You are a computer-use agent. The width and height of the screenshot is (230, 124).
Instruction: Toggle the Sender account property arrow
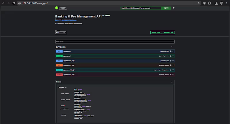pos(86,94)
